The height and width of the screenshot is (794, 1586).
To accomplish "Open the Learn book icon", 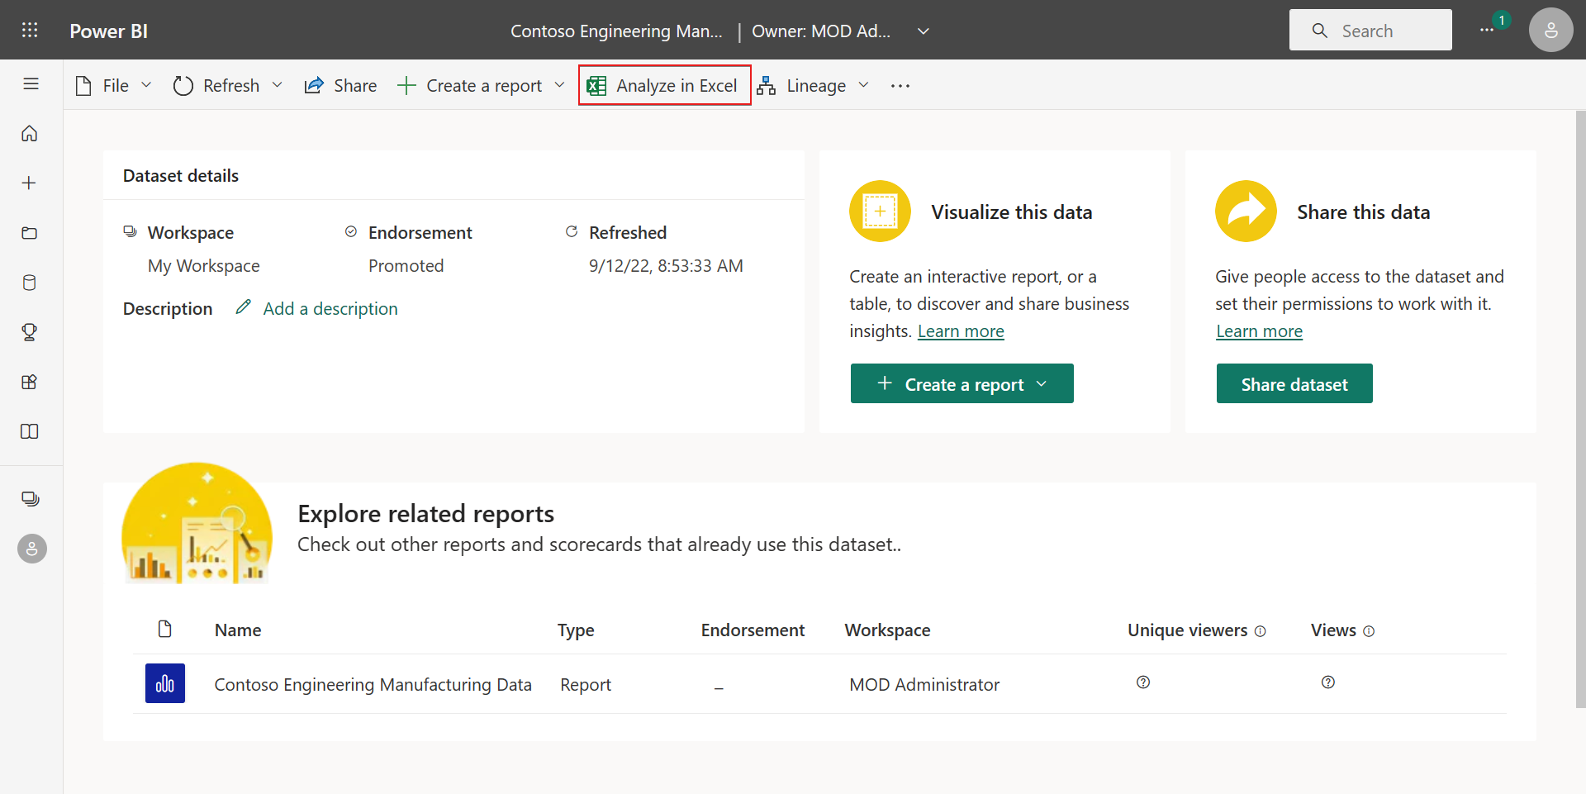I will pyautogui.click(x=30, y=431).
